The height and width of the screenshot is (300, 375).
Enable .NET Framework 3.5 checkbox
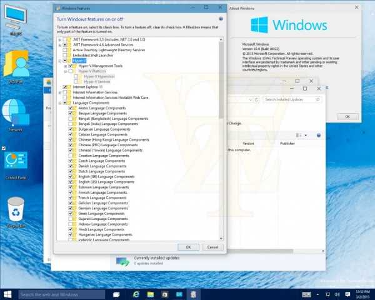(x=64, y=39)
